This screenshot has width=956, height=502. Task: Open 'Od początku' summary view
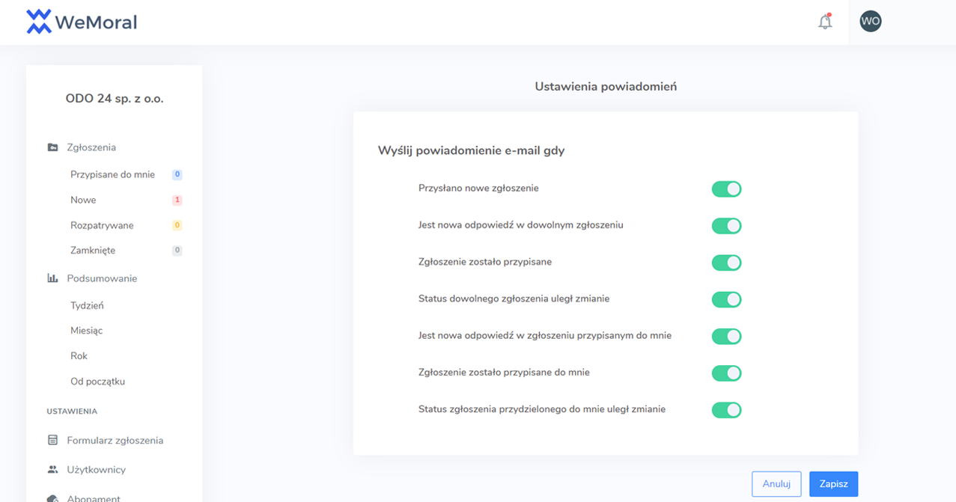(x=97, y=382)
